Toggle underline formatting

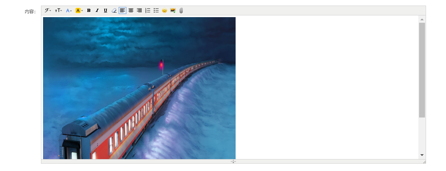105,10
